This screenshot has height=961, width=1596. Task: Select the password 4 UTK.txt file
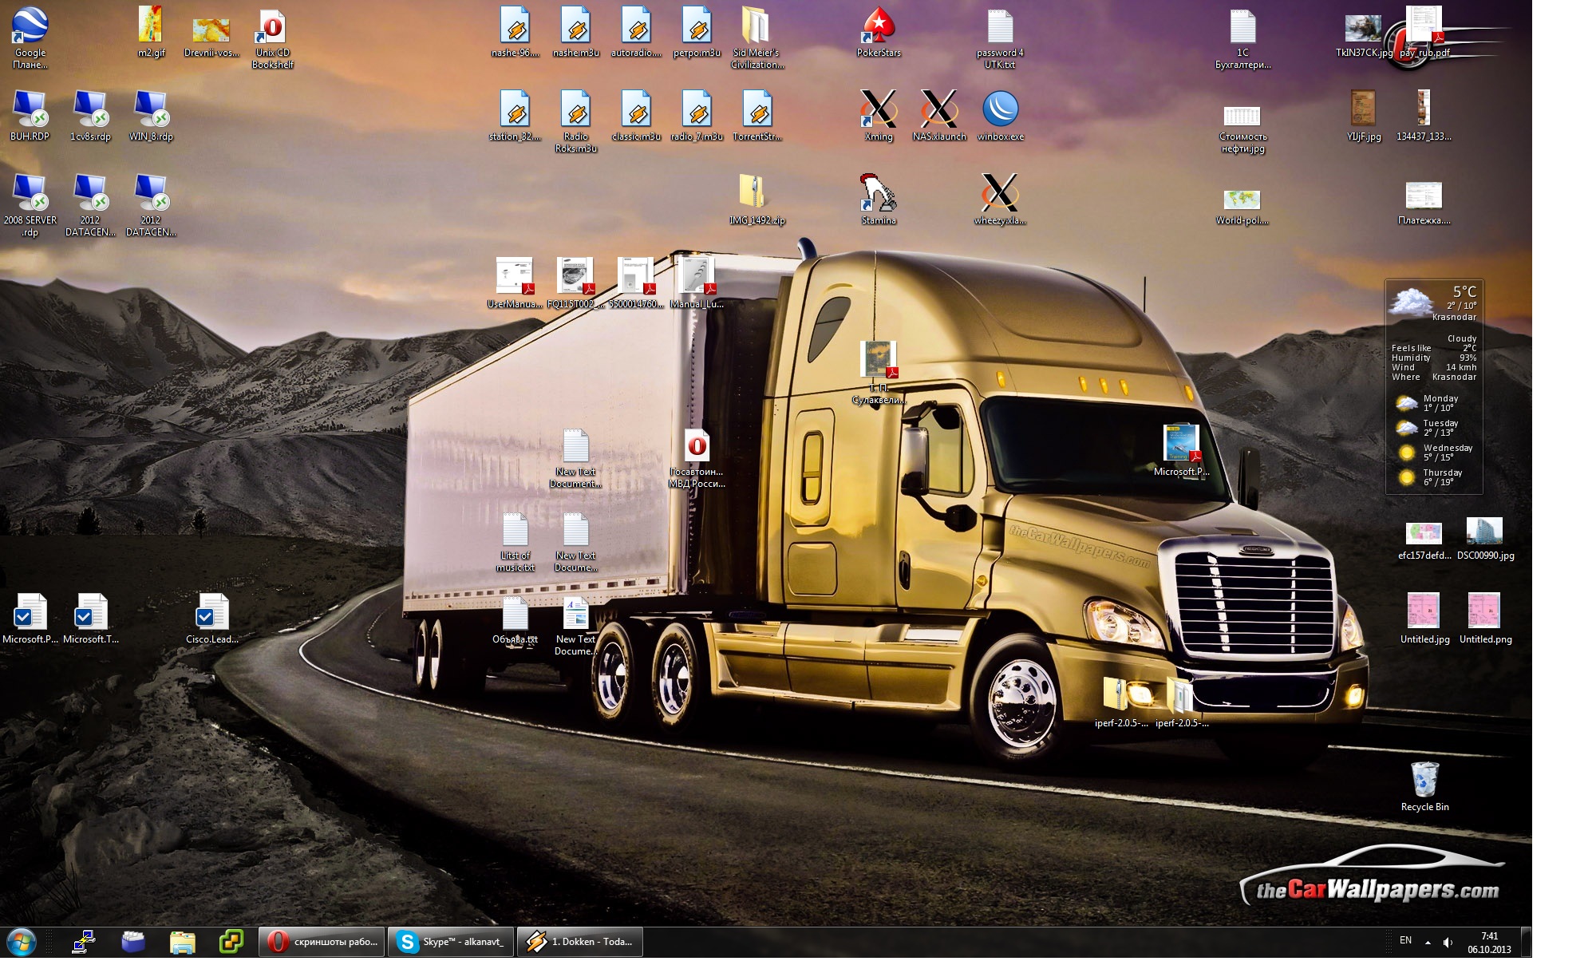tap(1000, 38)
